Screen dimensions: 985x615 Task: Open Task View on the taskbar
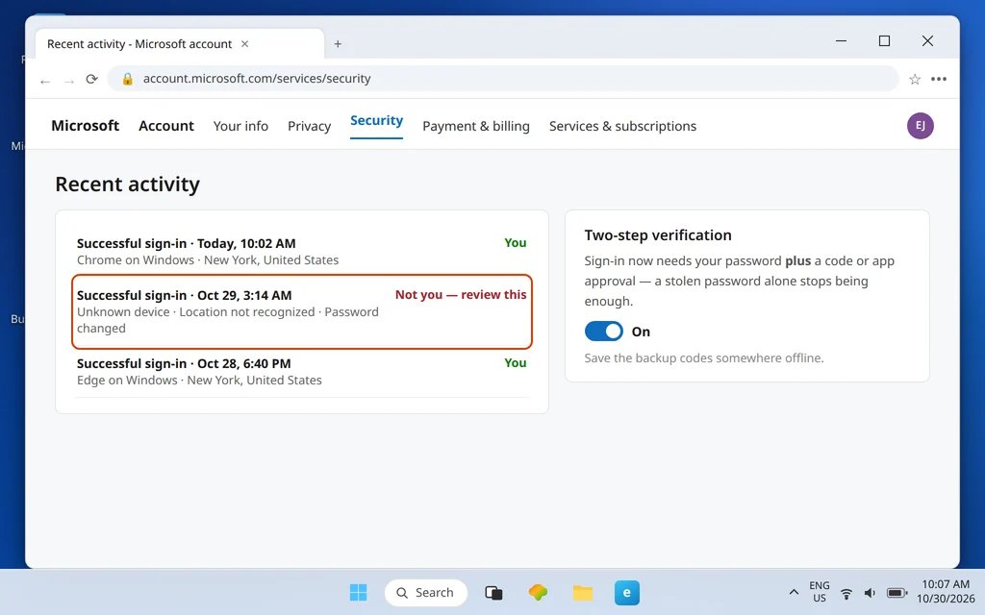tap(493, 592)
